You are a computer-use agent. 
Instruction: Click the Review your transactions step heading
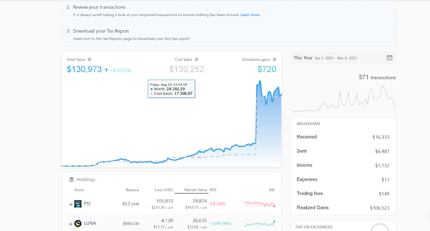(99, 7)
